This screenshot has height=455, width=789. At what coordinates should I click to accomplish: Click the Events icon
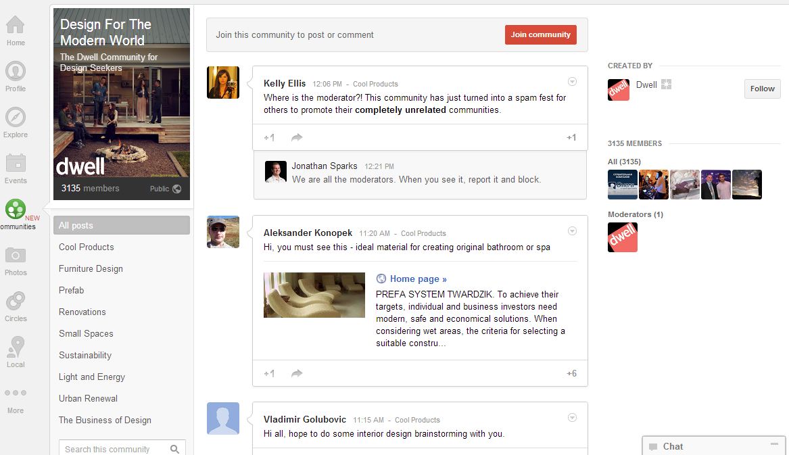pos(15,164)
